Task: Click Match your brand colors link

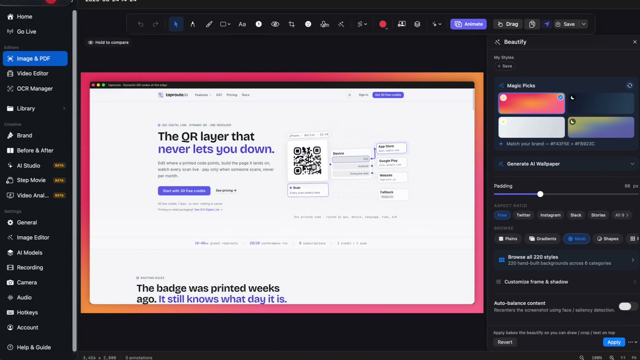Action: (x=547, y=144)
